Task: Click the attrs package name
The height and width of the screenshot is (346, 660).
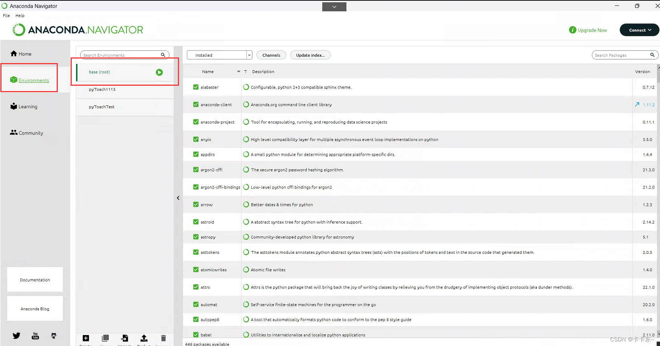Action: point(205,287)
